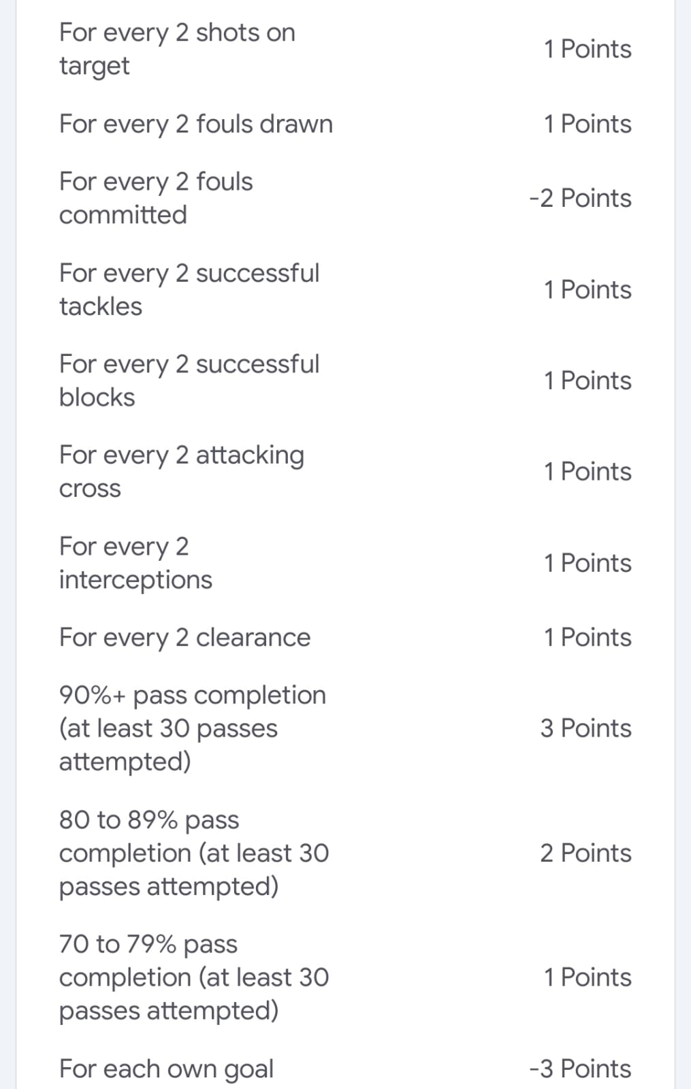The image size is (691, 1089).
Task: Tap the '80 to 89% pass completion' rule
Action: 193,853
